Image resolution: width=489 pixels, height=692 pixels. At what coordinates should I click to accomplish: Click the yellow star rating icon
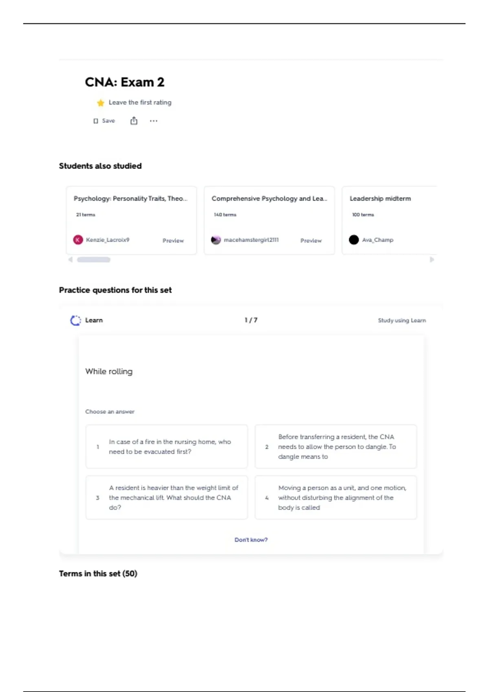point(101,103)
